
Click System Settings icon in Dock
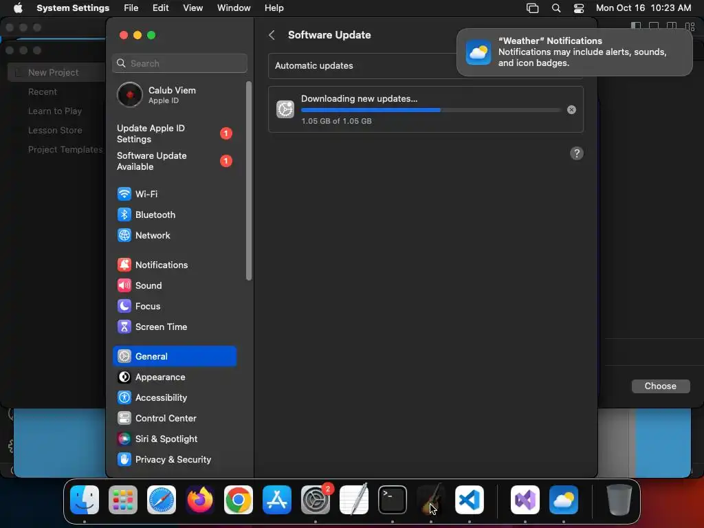coord(316,500)
